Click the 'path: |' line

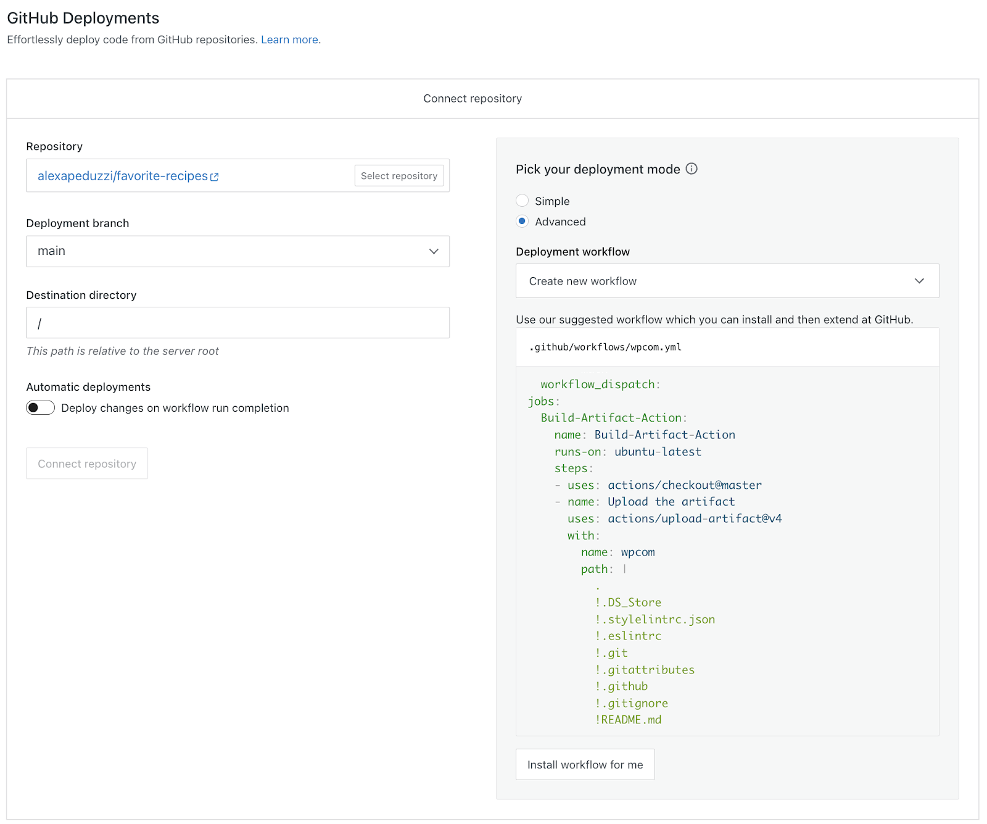(x=604, y=569)
